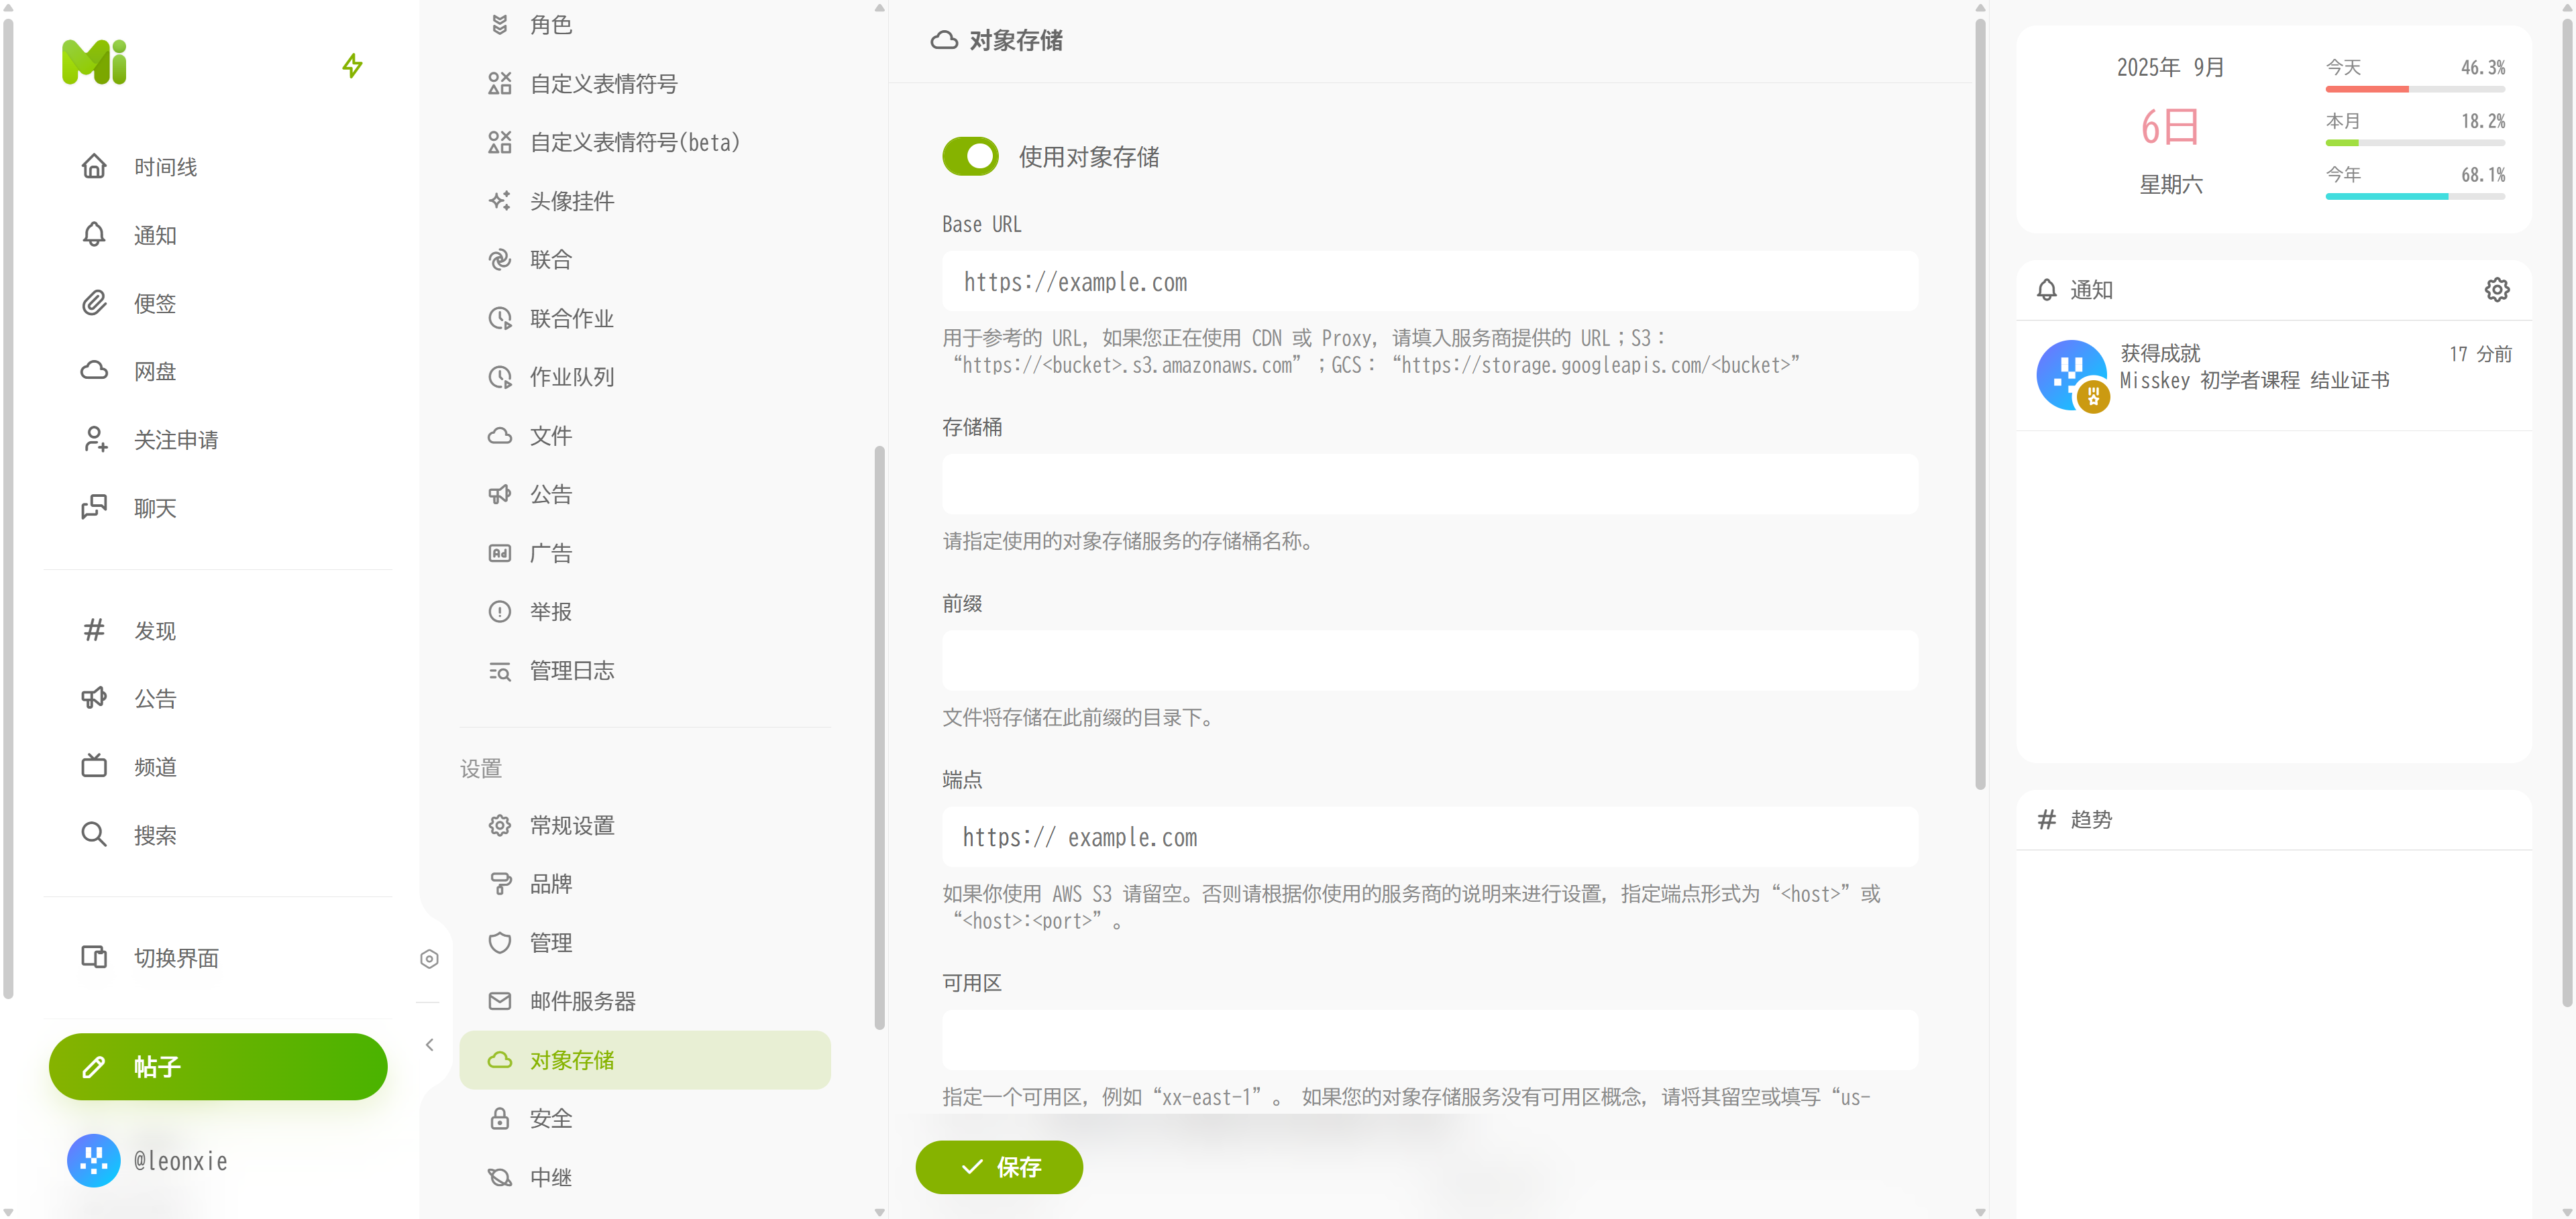Click the 聊天 chat icon
The image size is (2576, 1219).
pos(94,508)
